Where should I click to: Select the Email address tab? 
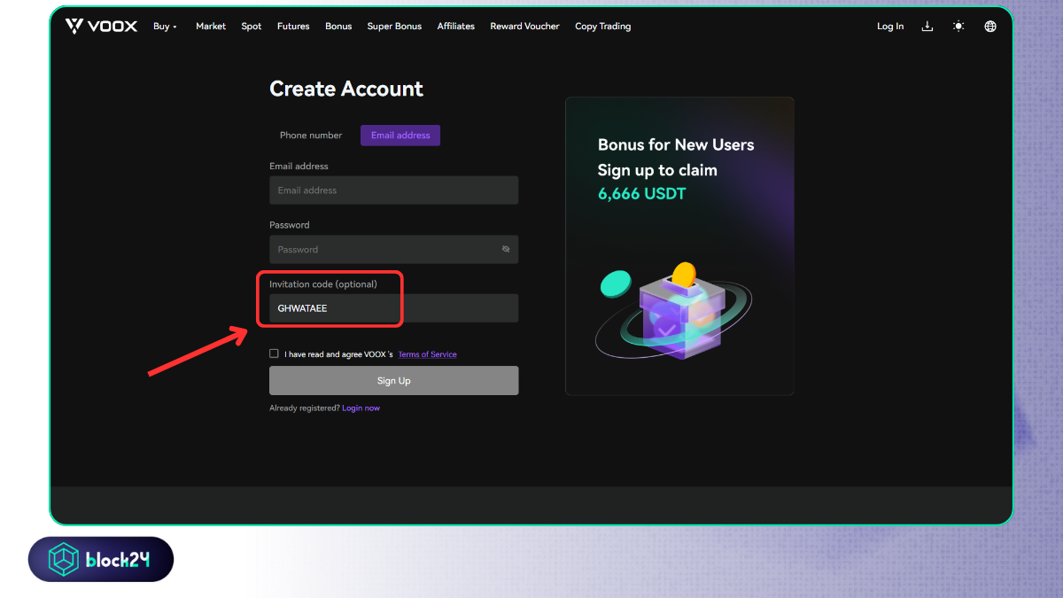point(400,136)
